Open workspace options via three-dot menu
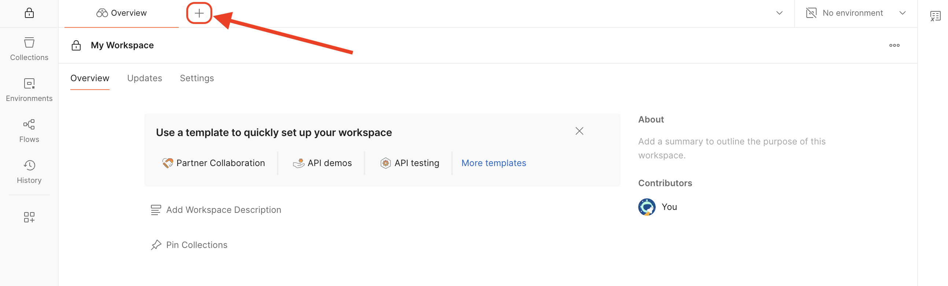948x286 pixels. (895, 45)
